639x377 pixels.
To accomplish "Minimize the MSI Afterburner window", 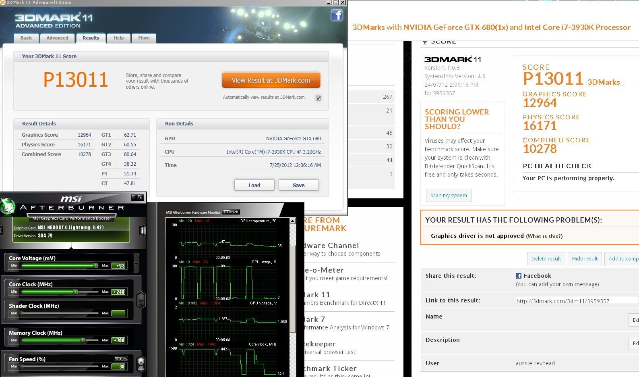I will click(x=134, y=198).
